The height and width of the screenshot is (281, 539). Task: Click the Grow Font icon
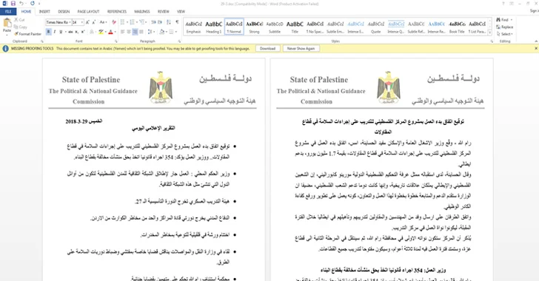pyautogui.click(x=87, y=22)
